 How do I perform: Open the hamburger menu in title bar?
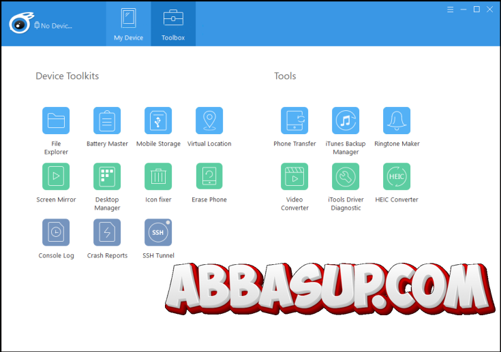coord(450,10)
